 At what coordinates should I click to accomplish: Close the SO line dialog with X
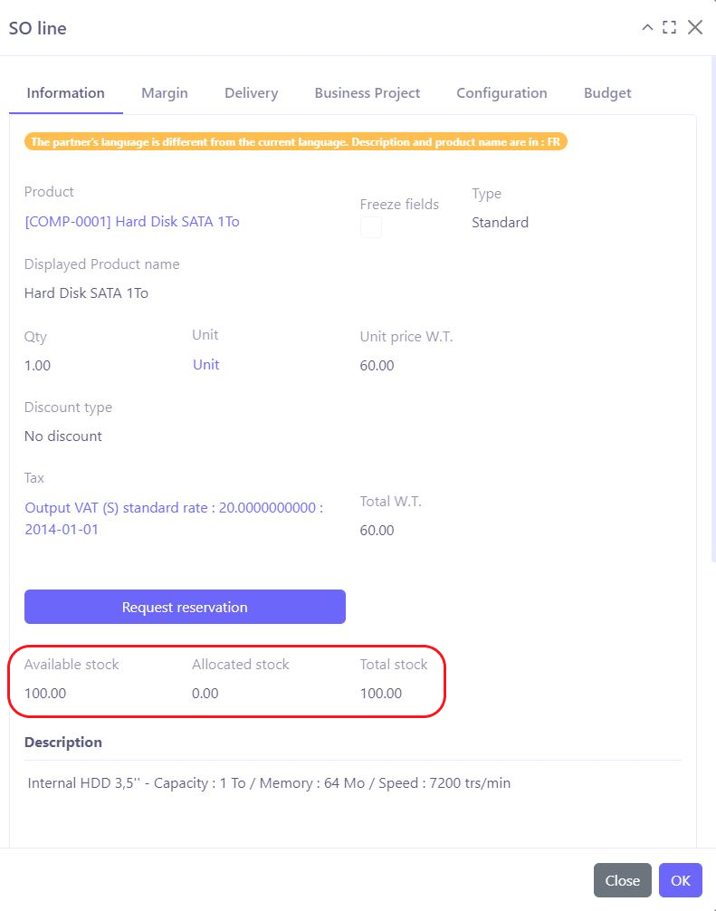tap(695, 27)
